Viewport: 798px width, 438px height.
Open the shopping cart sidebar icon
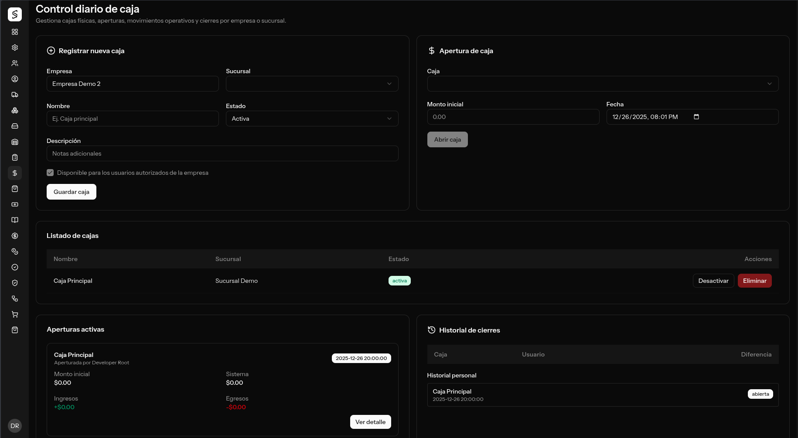coord(15,314)
